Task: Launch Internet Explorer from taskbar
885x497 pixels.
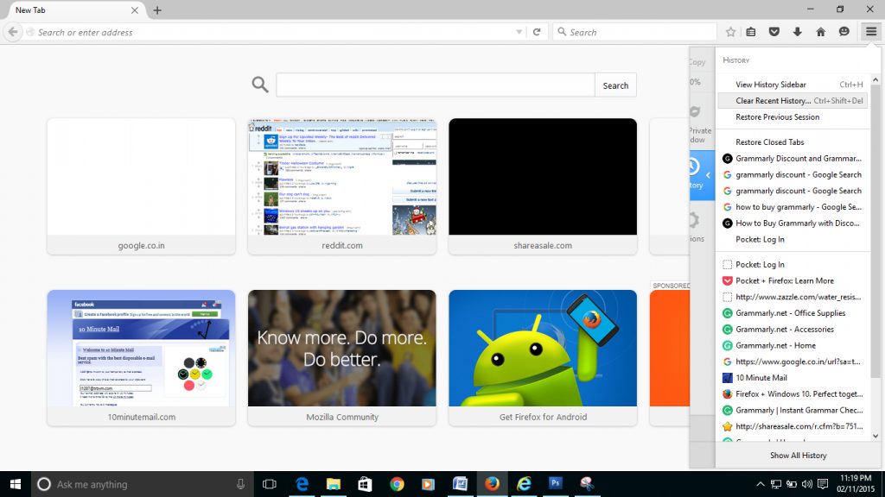Action: 524,484
